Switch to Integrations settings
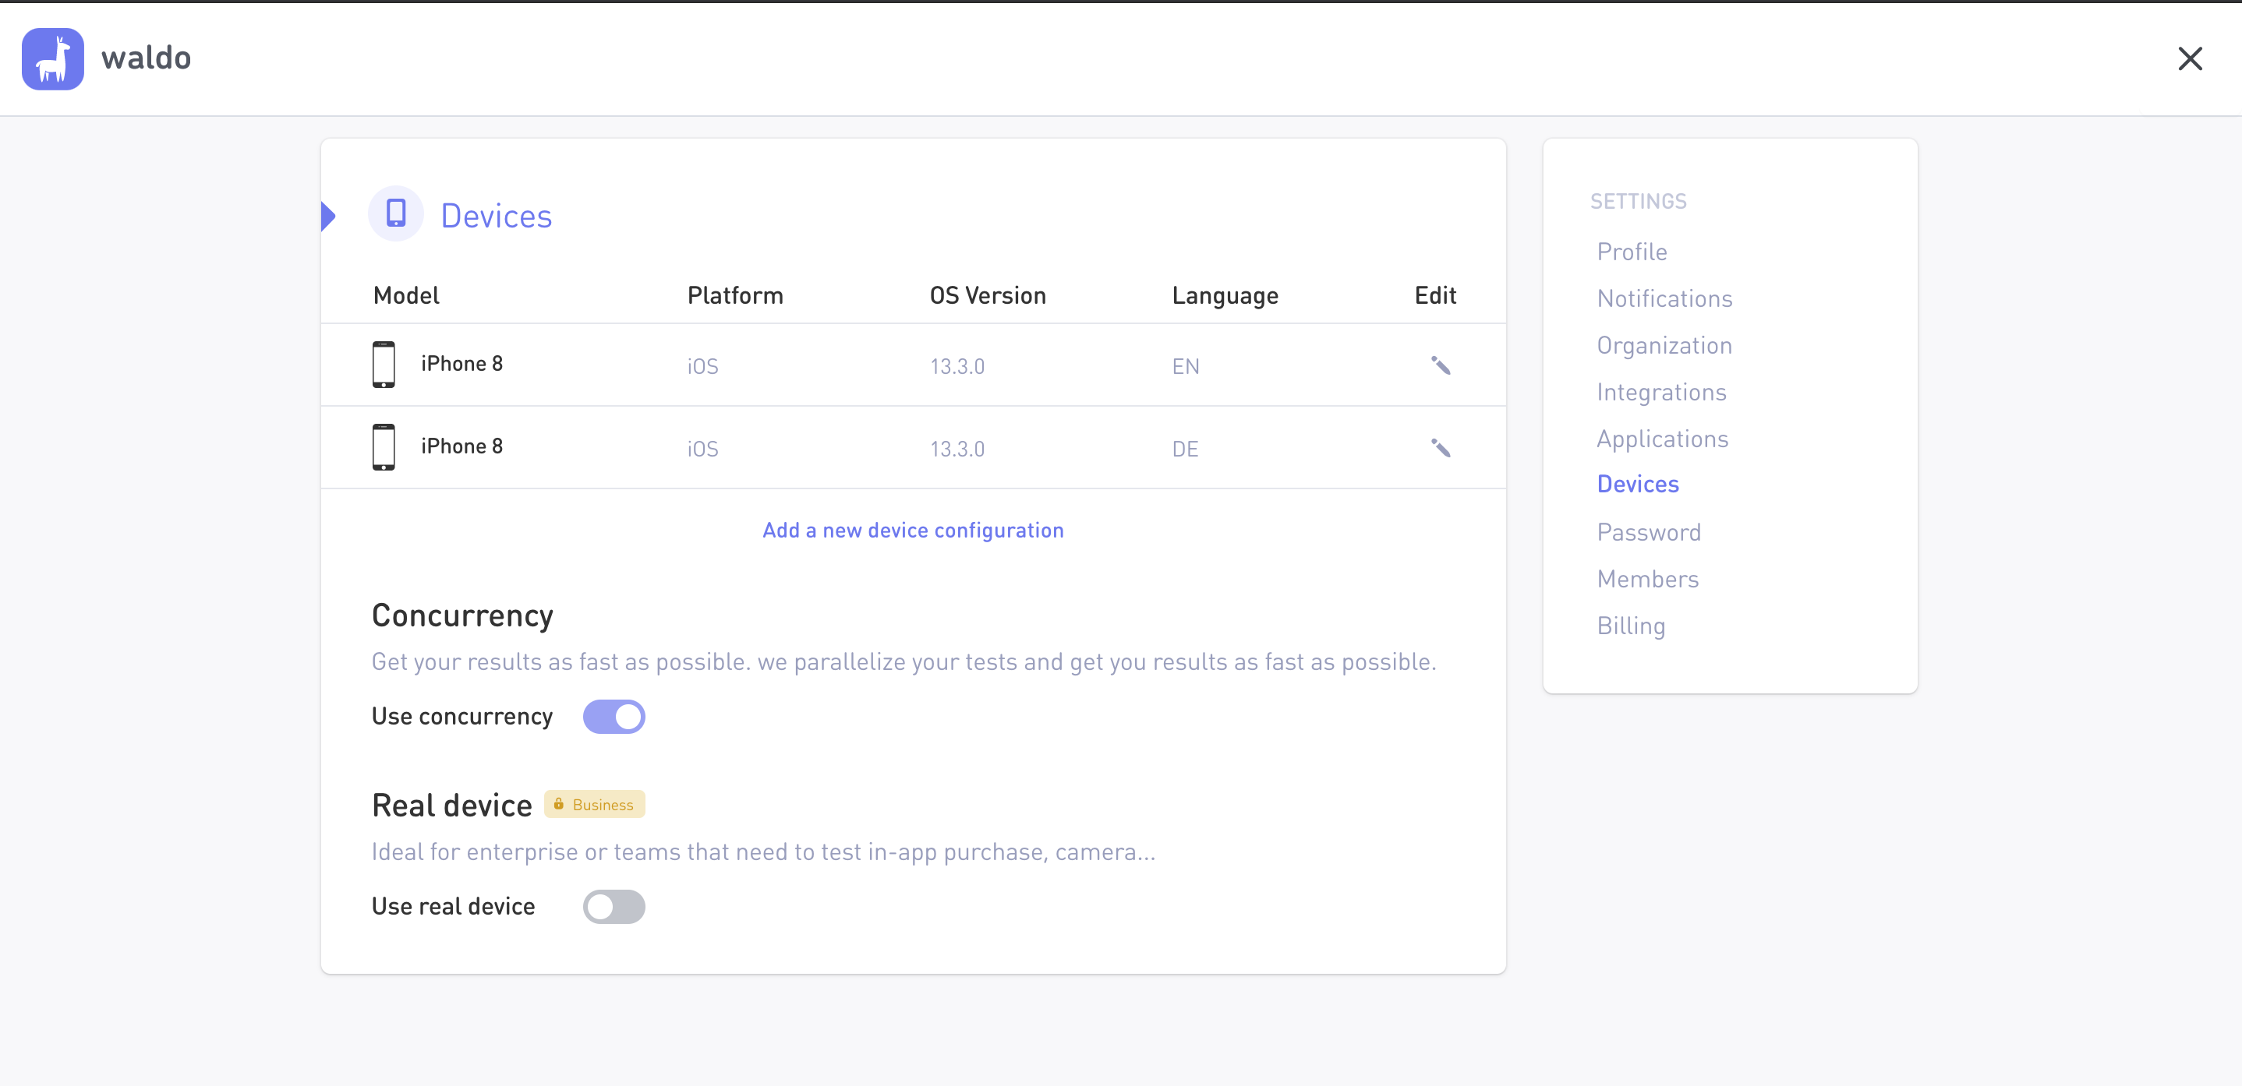The image size is (2242, 1086). click(1660, 393)
